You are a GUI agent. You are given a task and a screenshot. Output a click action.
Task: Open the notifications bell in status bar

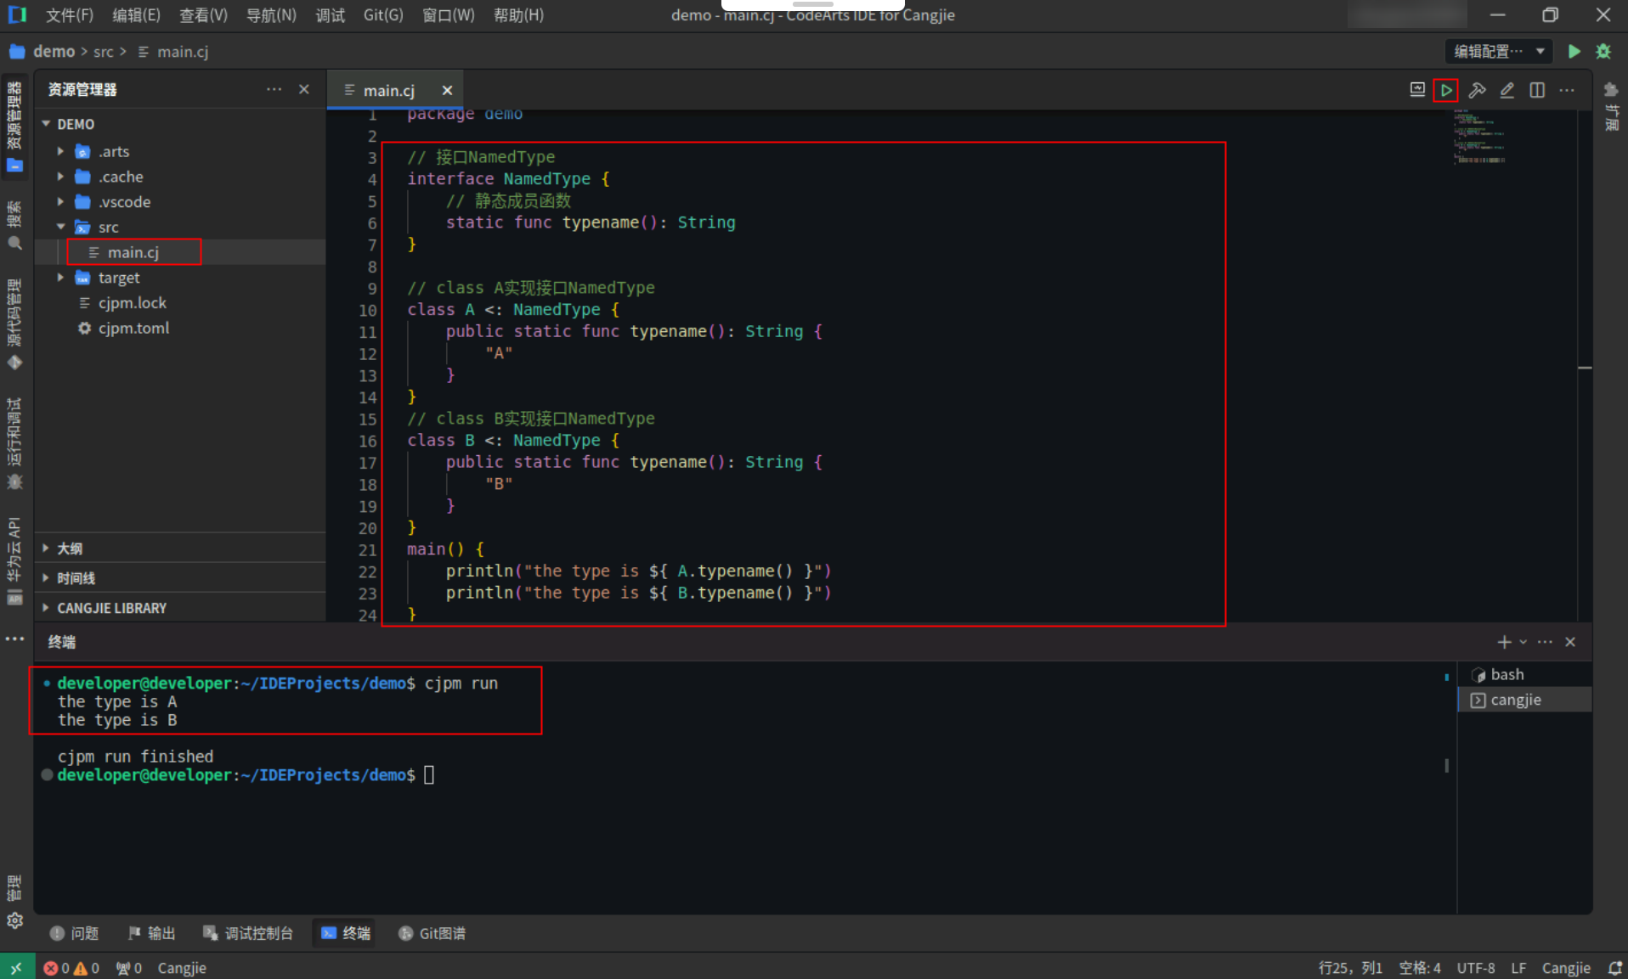coord(1614,968)
